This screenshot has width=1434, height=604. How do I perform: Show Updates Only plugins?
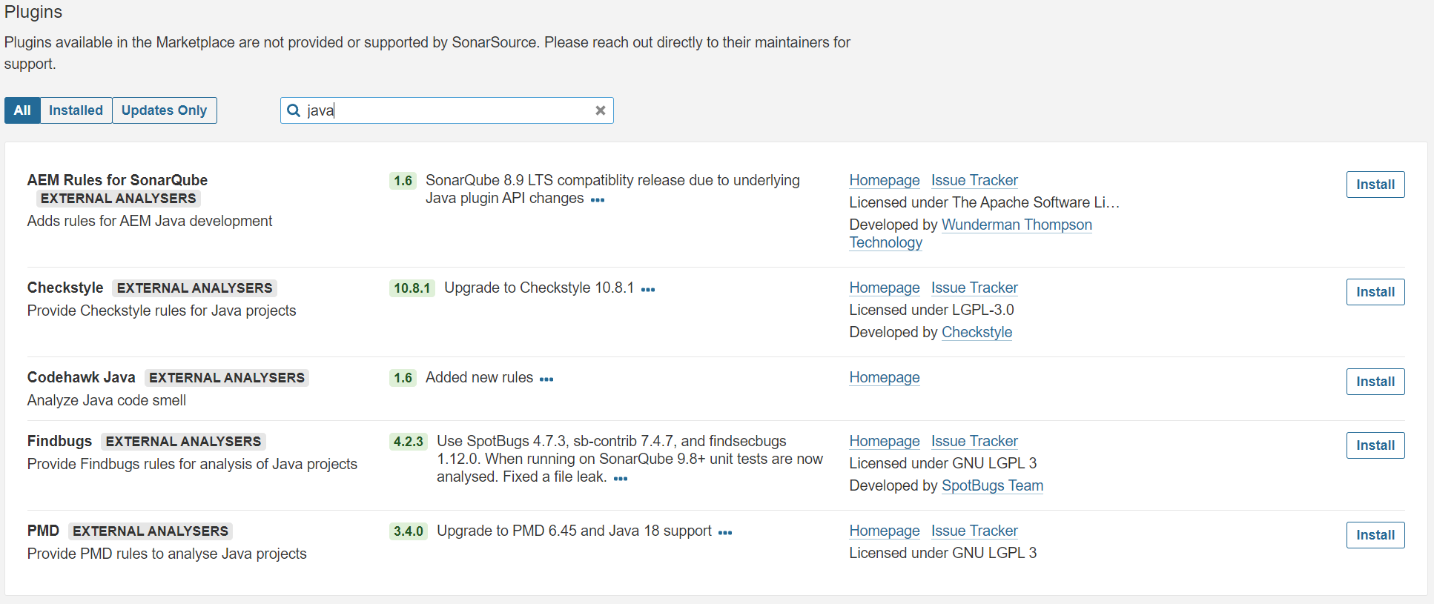click(x=164, y=110)
